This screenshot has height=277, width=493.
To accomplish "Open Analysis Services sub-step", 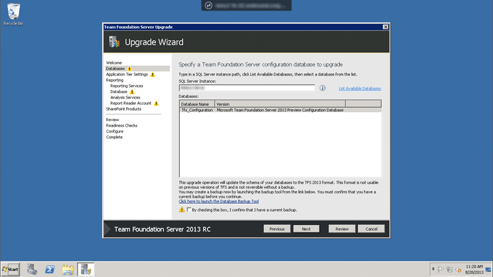I will pyautogui.click(x=125, y=98).
